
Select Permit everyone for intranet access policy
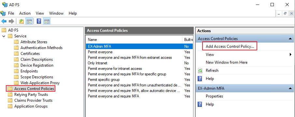point(139,69)
